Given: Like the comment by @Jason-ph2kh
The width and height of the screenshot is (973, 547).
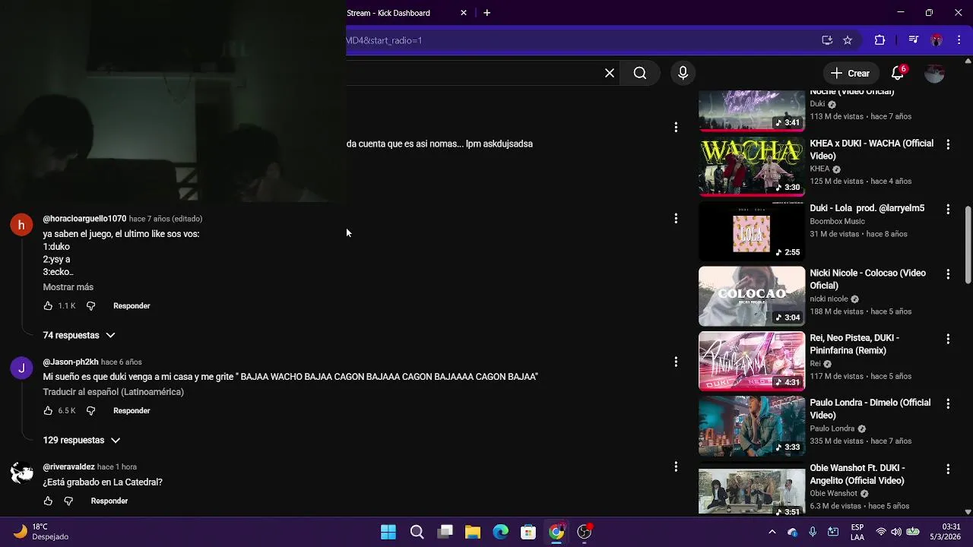Looking at the screenshot, I should pos(48,410).
